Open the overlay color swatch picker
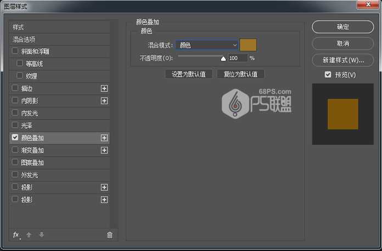382x251 pixels. tap(248, 45)
